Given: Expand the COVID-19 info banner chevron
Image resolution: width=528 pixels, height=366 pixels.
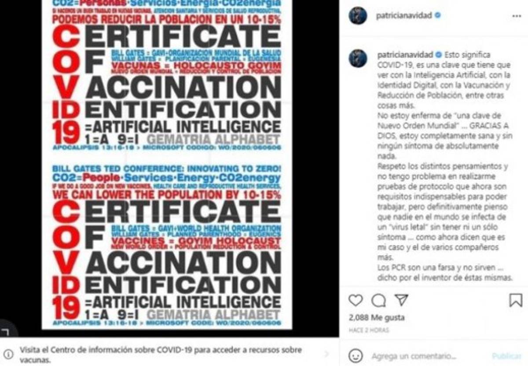Looking at the screenshot, I should tap(326, 354).
